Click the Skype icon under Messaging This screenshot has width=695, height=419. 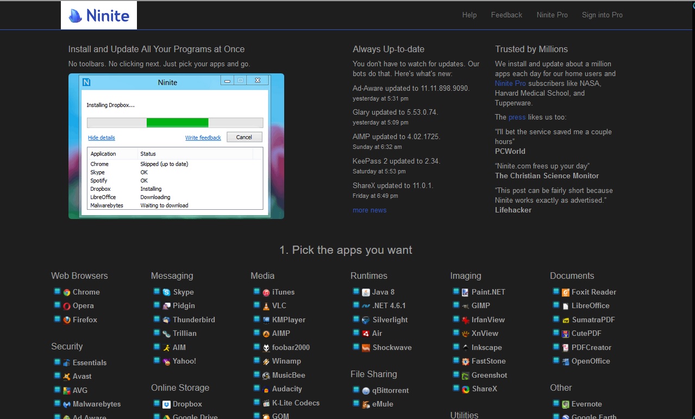[x=166, y=292]
